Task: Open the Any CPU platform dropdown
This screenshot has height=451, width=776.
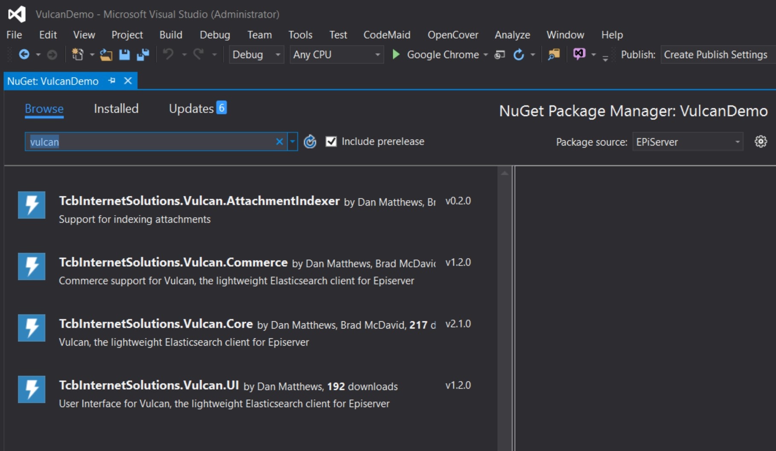Action: [x=336, y=55]
